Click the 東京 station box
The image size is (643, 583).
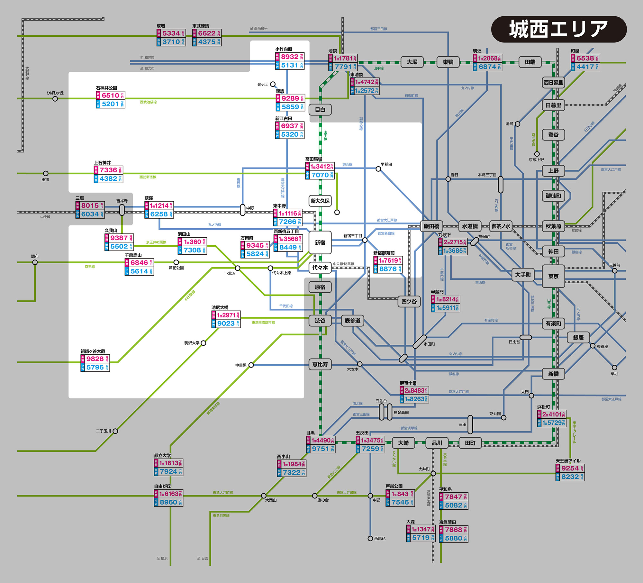(553, 276)
